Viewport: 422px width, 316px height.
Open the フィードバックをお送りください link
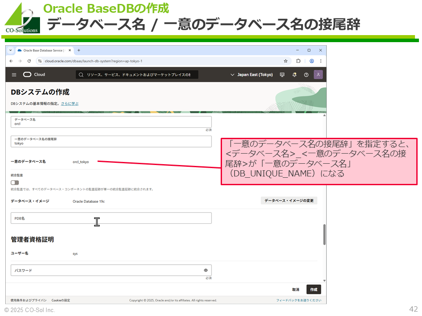[299, 300]
